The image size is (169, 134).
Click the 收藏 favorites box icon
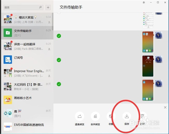(111, 116)
